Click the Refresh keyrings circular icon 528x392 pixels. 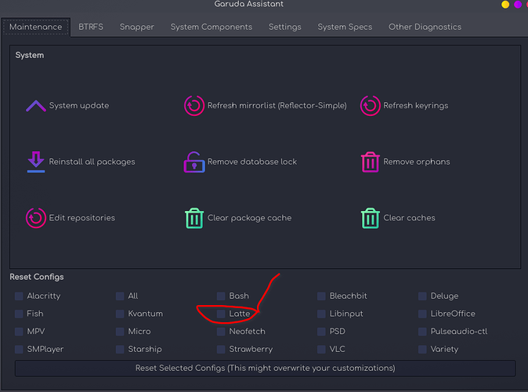(x=370, y=106)
